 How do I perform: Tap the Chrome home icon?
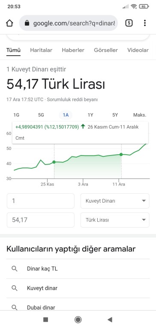pos(10,23)
